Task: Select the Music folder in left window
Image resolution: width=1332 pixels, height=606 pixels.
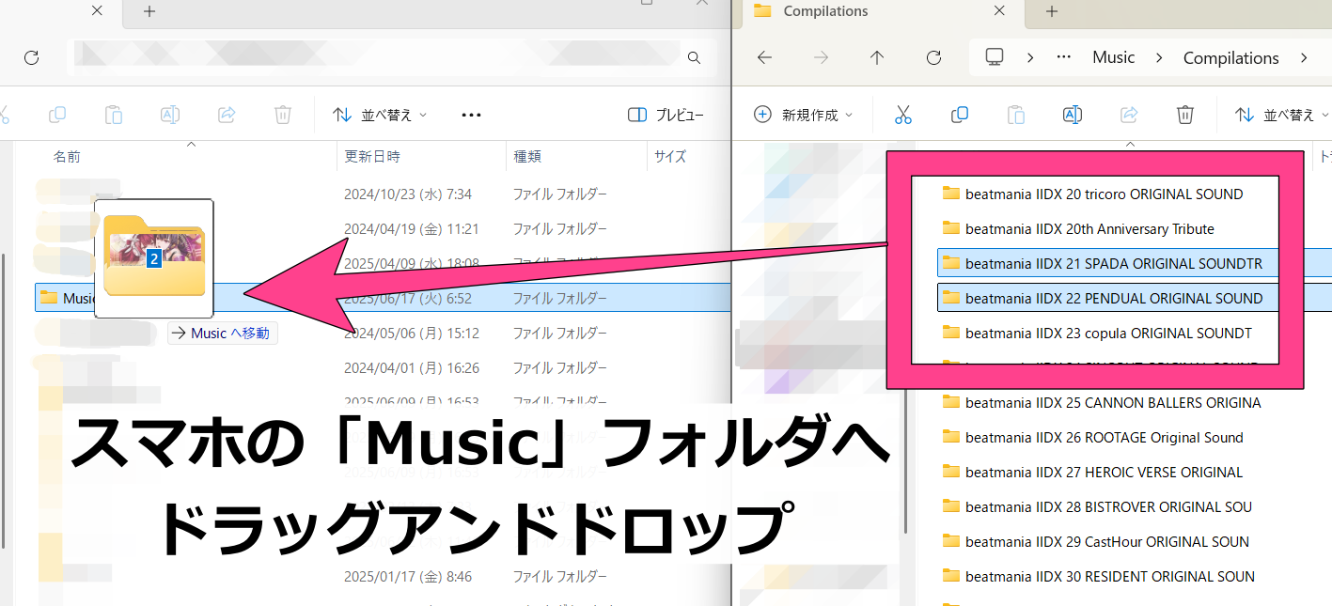Action: [x=382, y=298]
